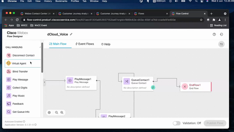
Task: Select the EndFlow1 node on canvas
Action: point(195,86)
